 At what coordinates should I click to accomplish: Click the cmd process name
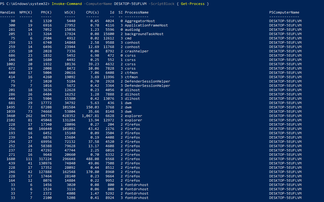coord(128,38)
